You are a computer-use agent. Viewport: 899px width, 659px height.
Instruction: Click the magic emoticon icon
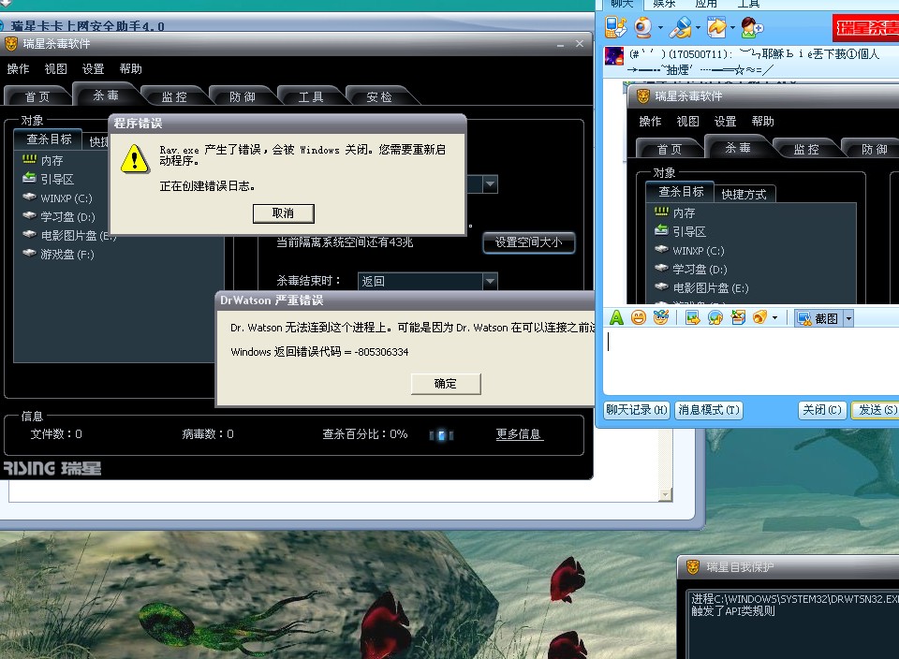coord(661,317)
